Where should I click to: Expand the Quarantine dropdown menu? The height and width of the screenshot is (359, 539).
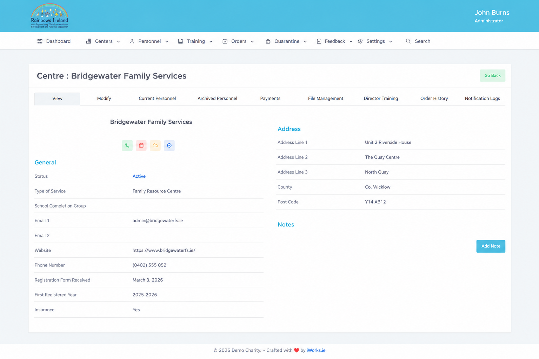point(286,41)
